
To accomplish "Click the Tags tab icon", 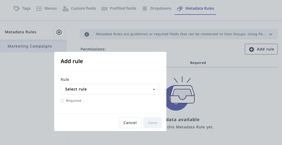I will tap(17, 9).
